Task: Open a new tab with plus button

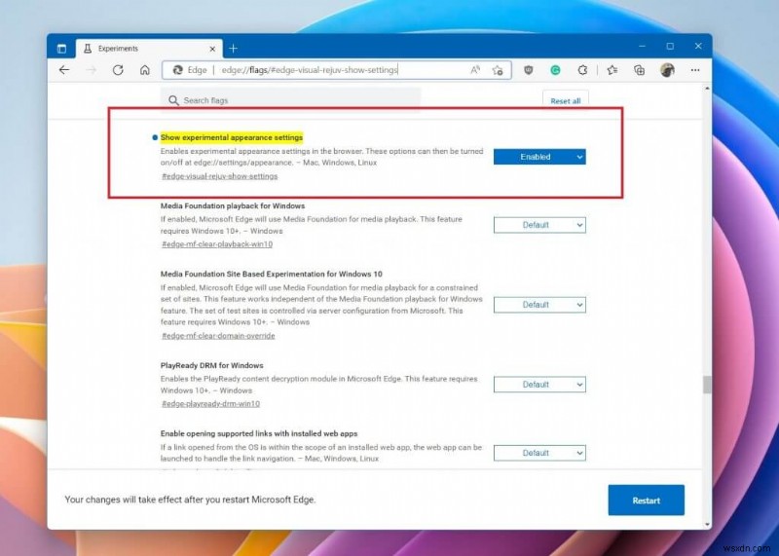Action: point(233,48)
